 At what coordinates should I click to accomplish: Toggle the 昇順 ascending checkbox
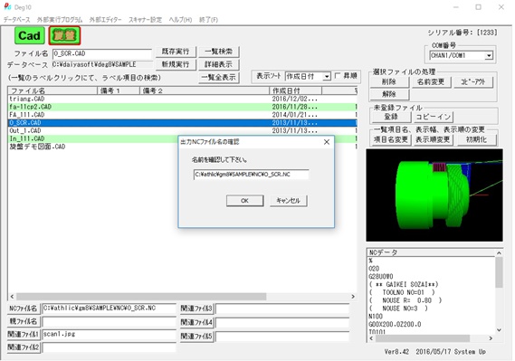click(x=338, y=76)
